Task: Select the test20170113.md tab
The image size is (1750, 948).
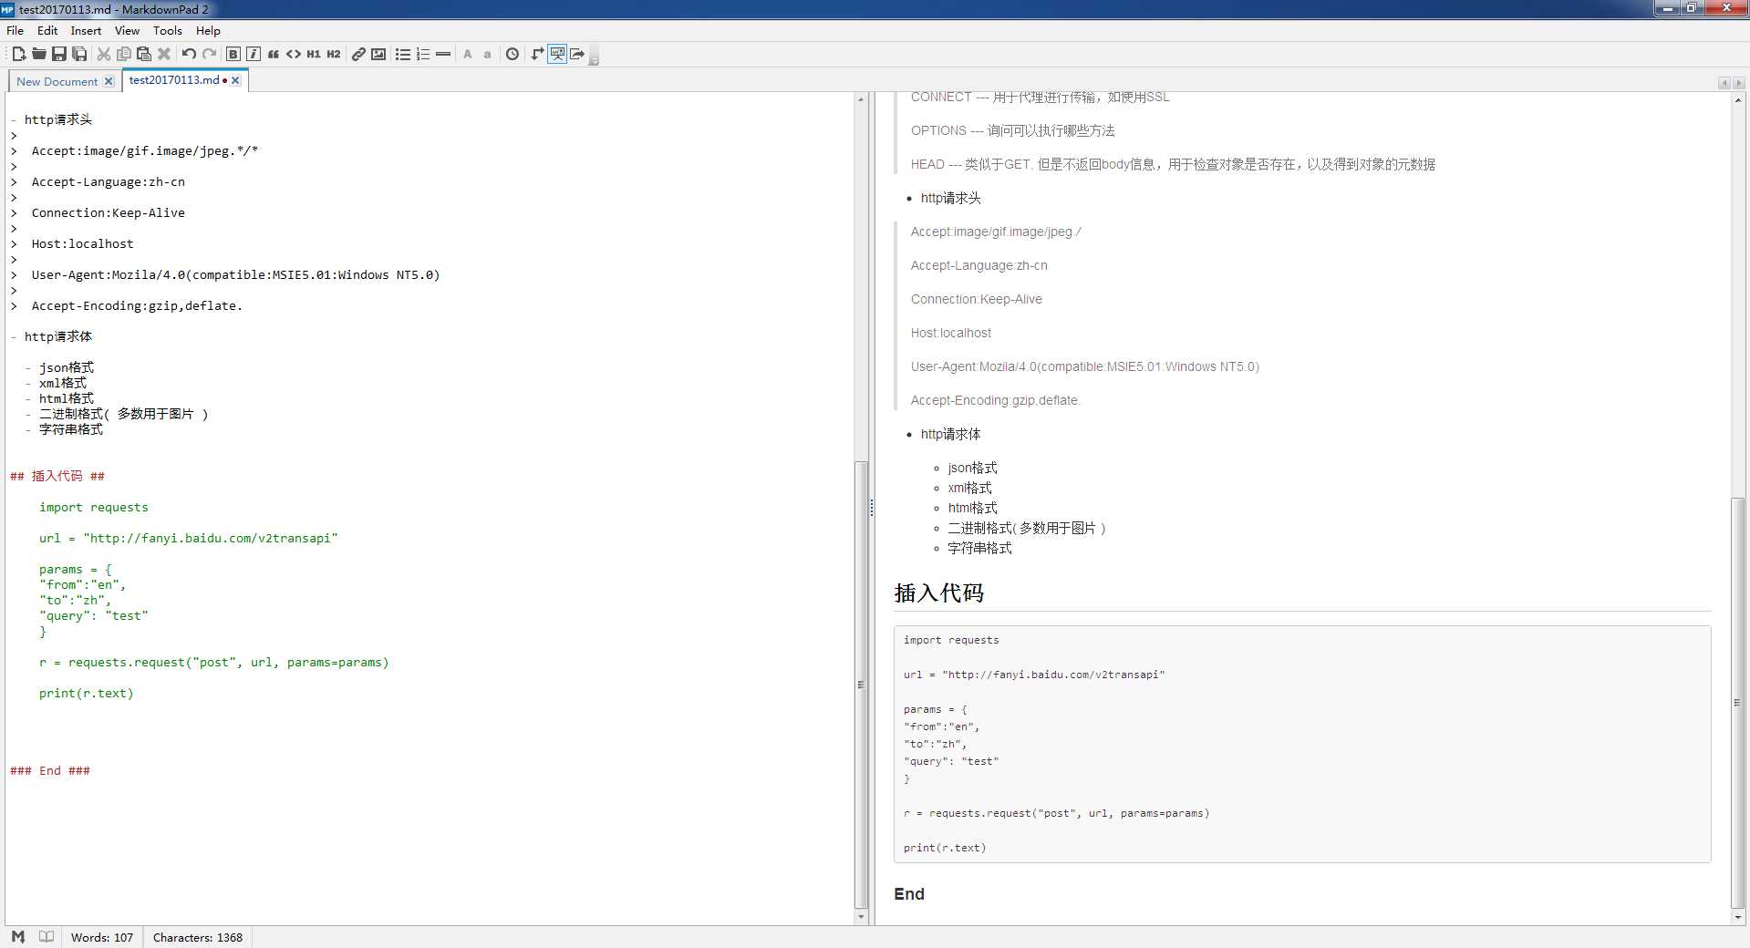Action: click(173, 80)
